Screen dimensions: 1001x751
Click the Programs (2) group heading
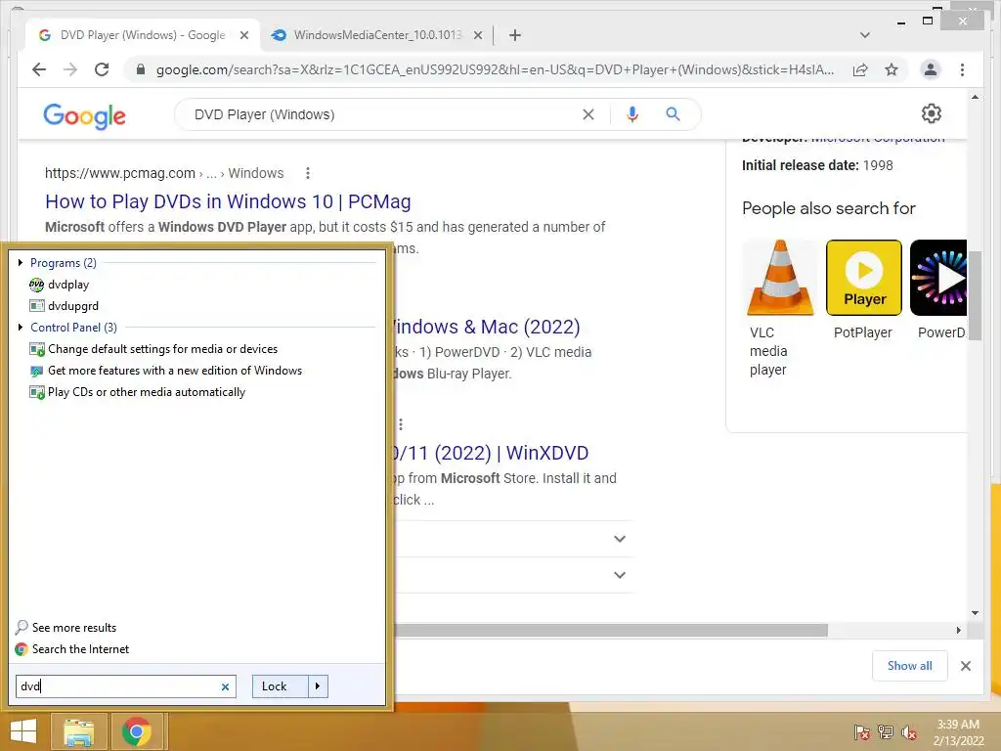pos(64,262)
